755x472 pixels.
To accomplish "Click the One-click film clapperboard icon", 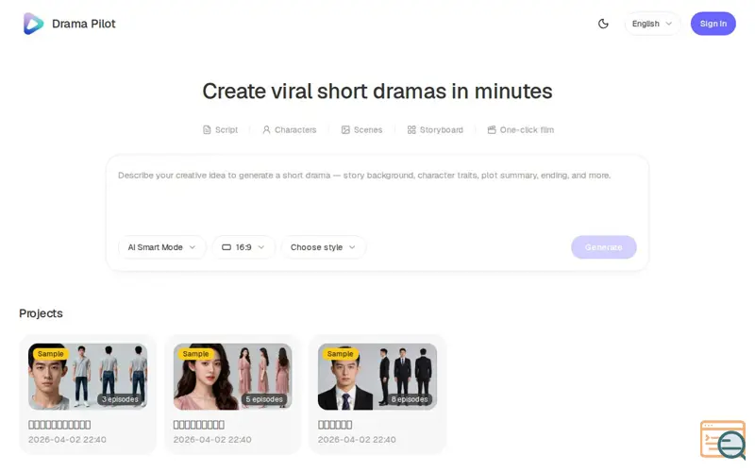I will tap(491, 130).
